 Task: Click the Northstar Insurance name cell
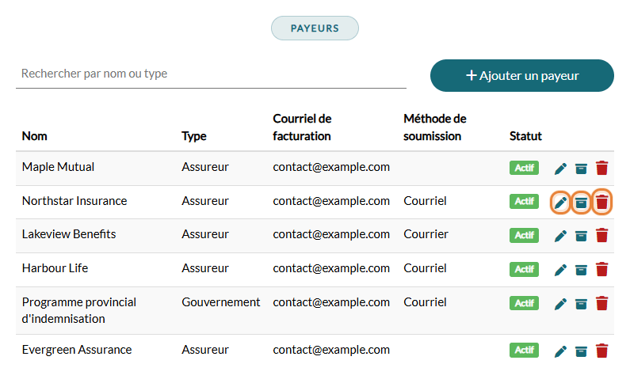click(x=74, y=201)
